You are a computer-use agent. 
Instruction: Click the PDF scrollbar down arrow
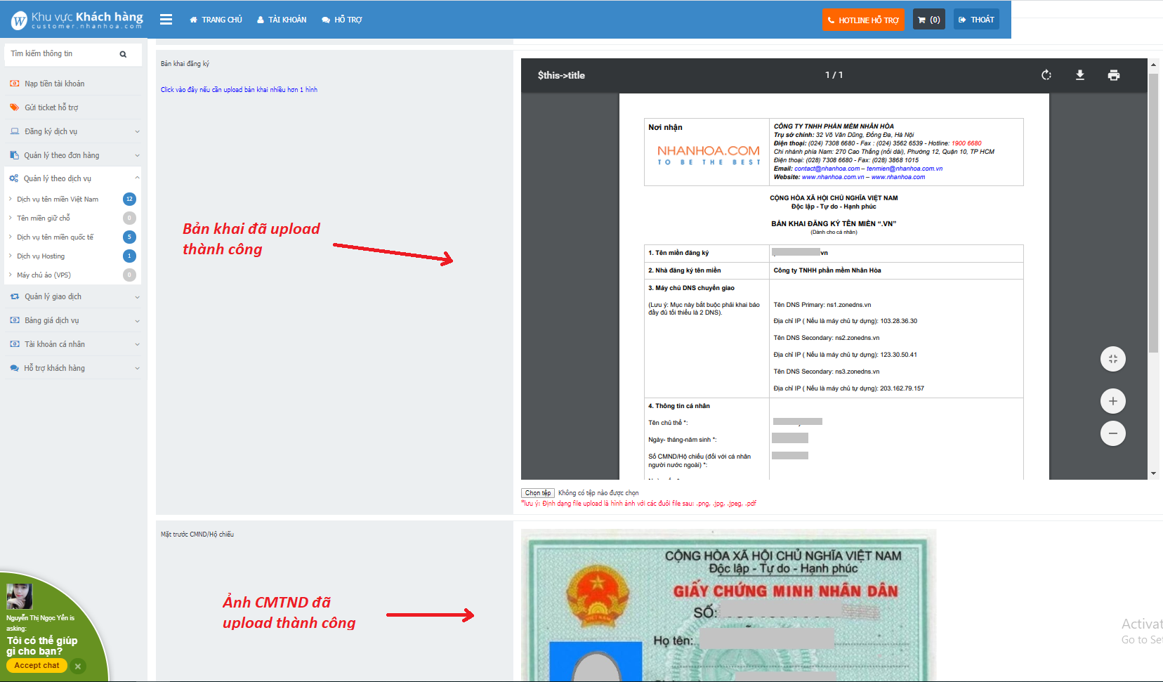[1153, 474]
